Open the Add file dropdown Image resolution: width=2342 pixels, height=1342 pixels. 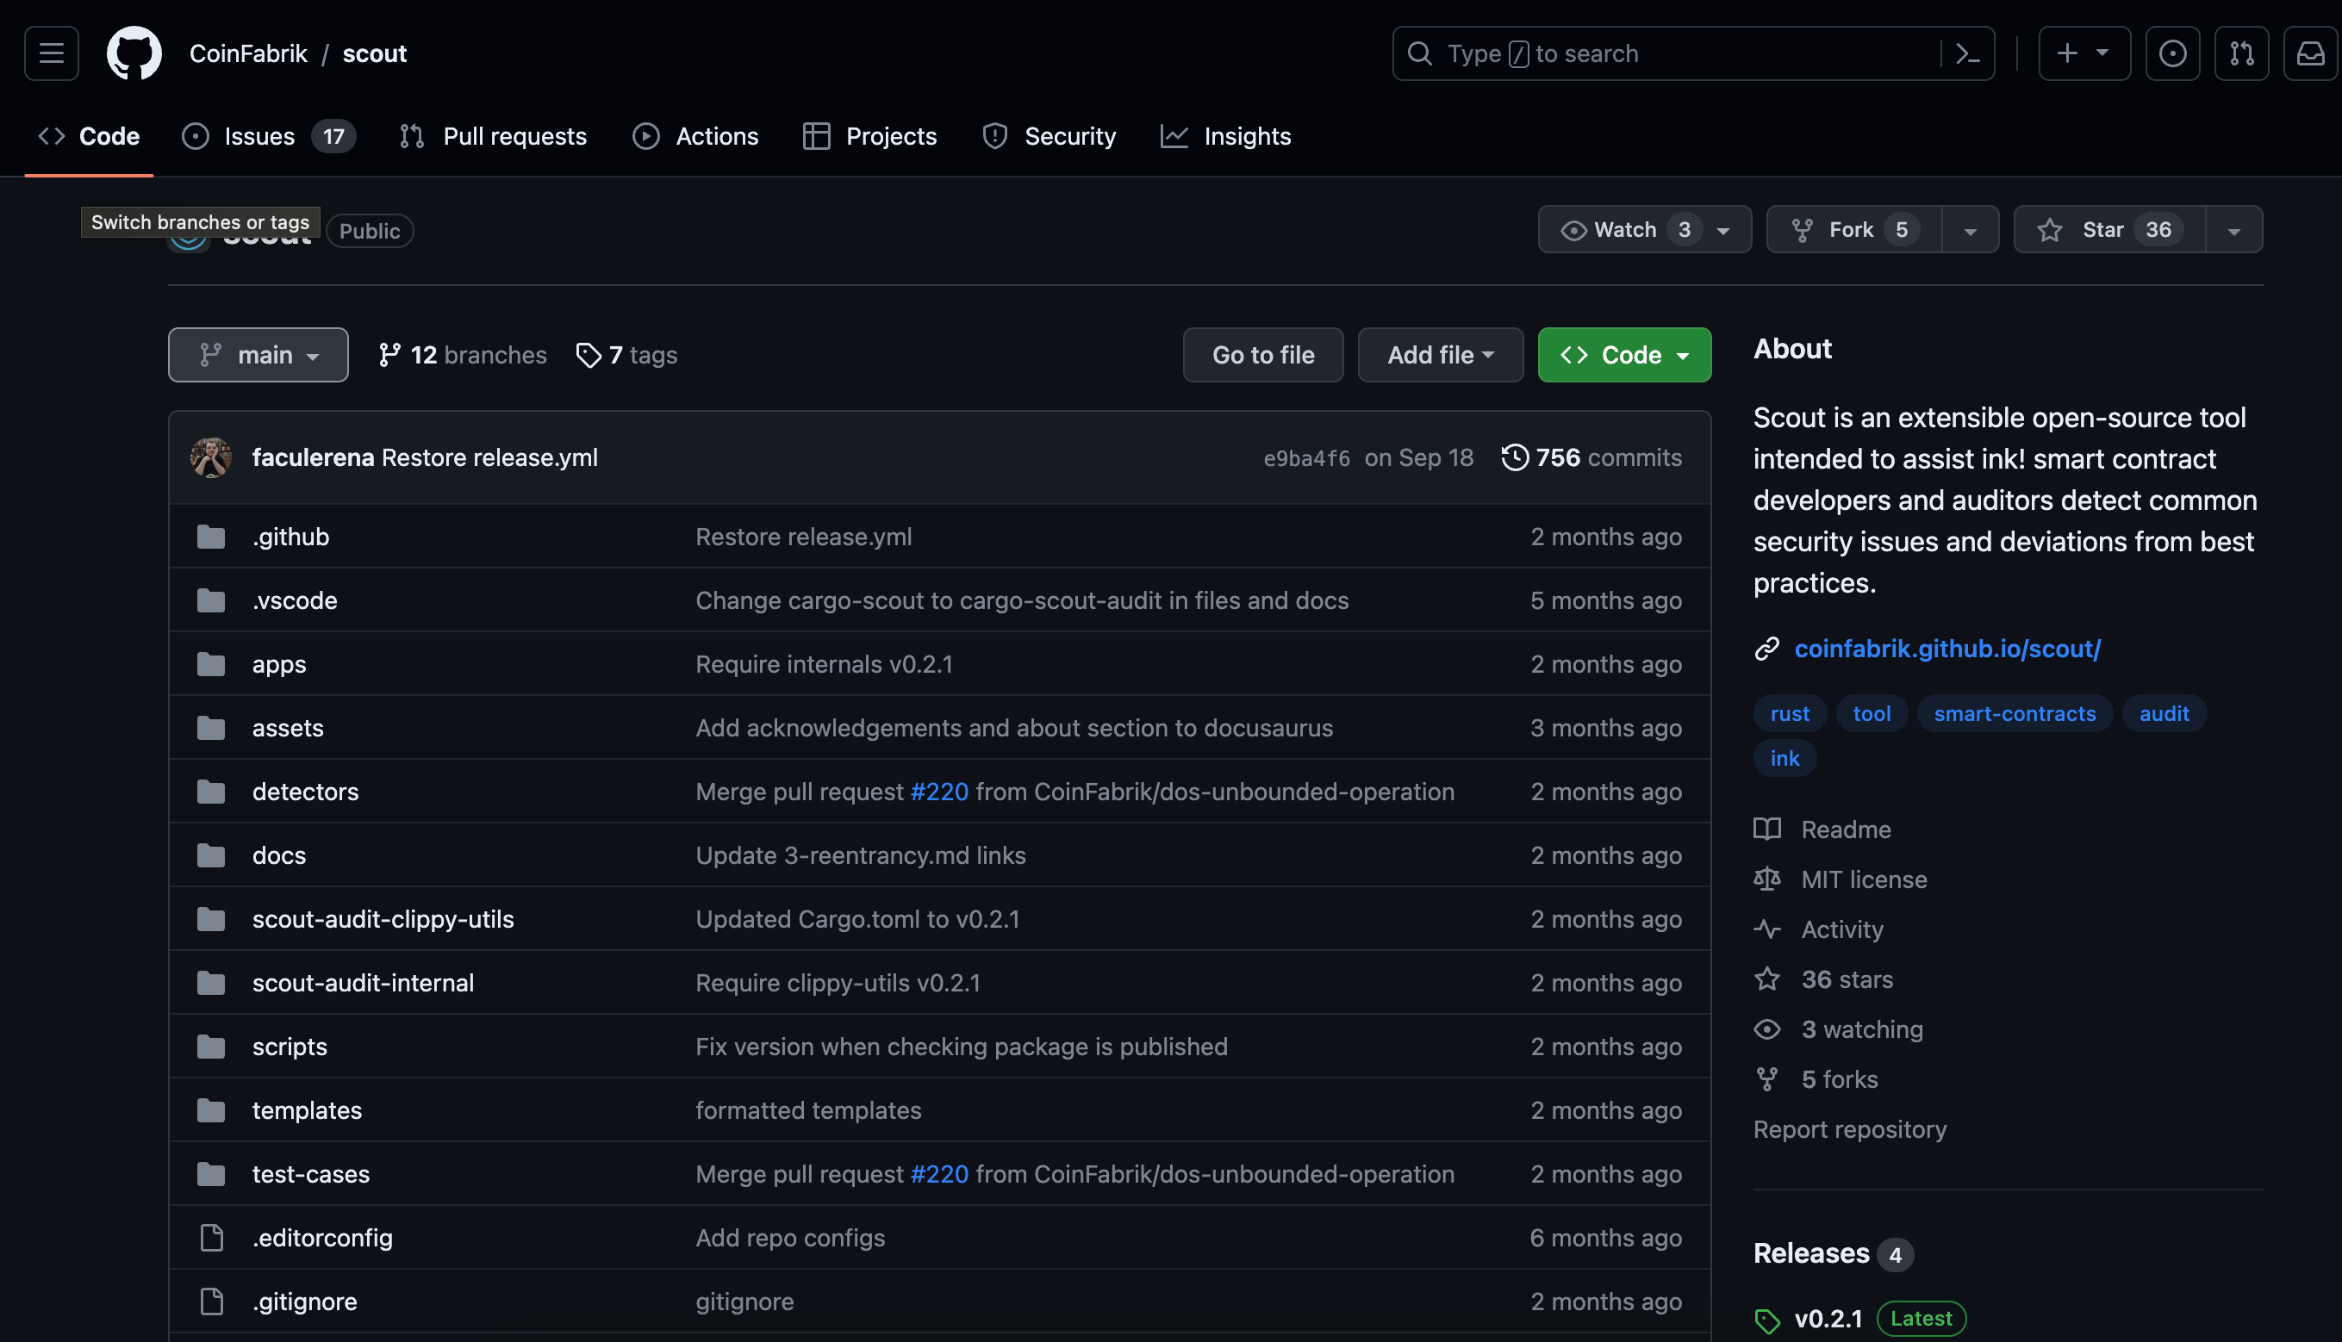pos(1439,355)
